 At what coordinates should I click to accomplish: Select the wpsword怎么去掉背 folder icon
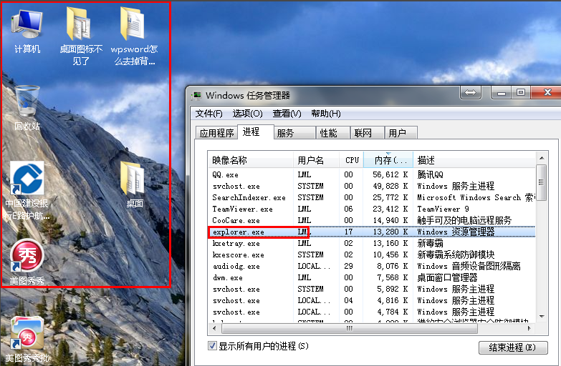[134, 36]
